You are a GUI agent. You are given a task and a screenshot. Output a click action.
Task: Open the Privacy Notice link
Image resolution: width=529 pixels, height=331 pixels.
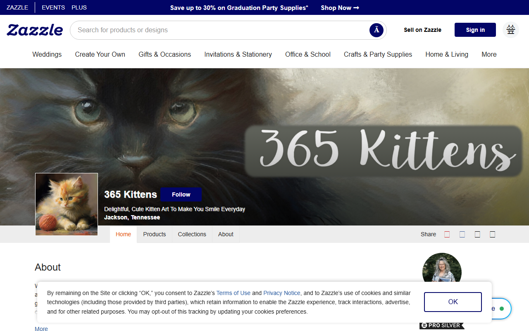pyautogui.click(x=282, y=293)
